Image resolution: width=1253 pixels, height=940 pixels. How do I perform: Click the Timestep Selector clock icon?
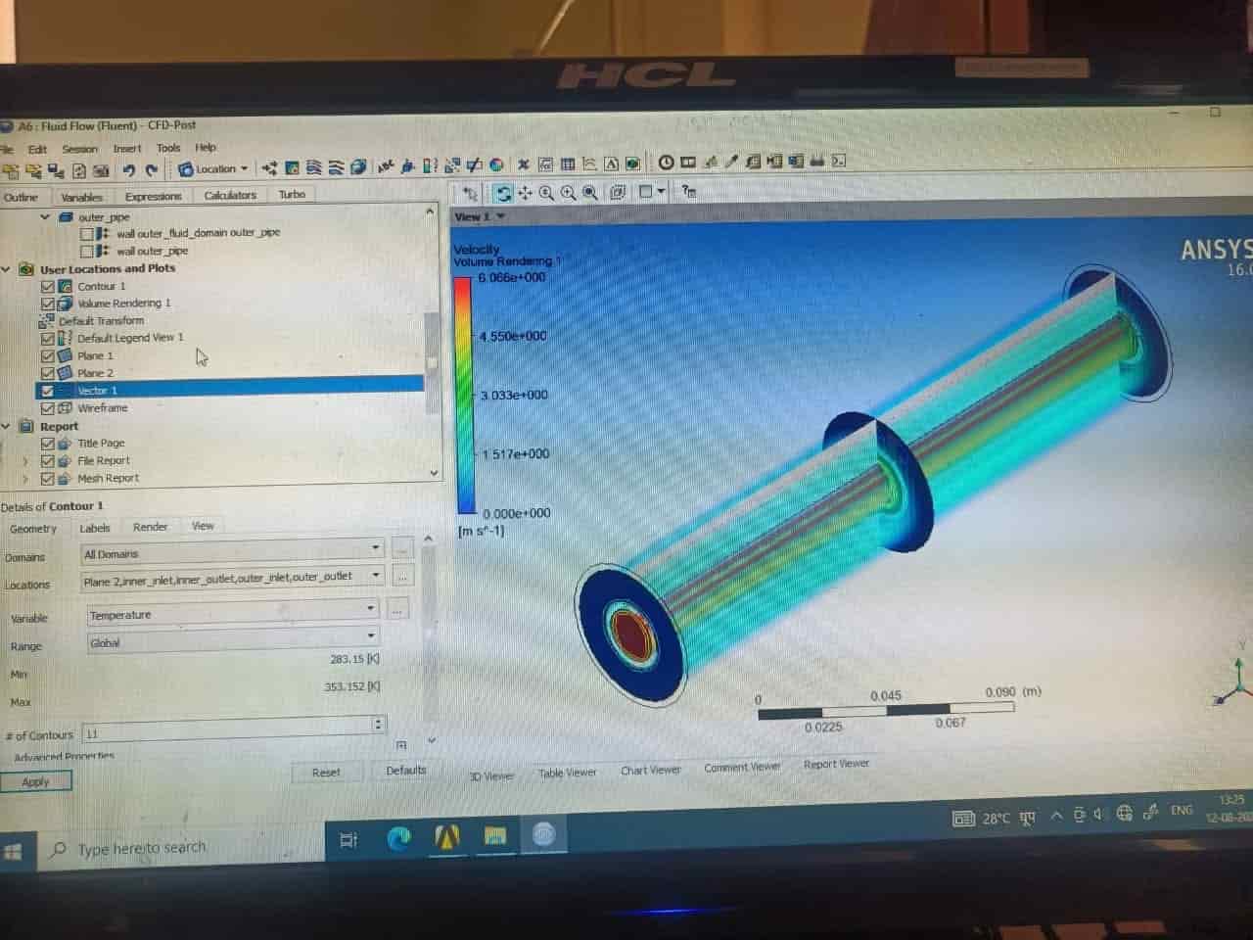coord(666,163)
